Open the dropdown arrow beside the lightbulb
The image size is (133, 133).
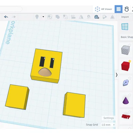pos(43,17)
